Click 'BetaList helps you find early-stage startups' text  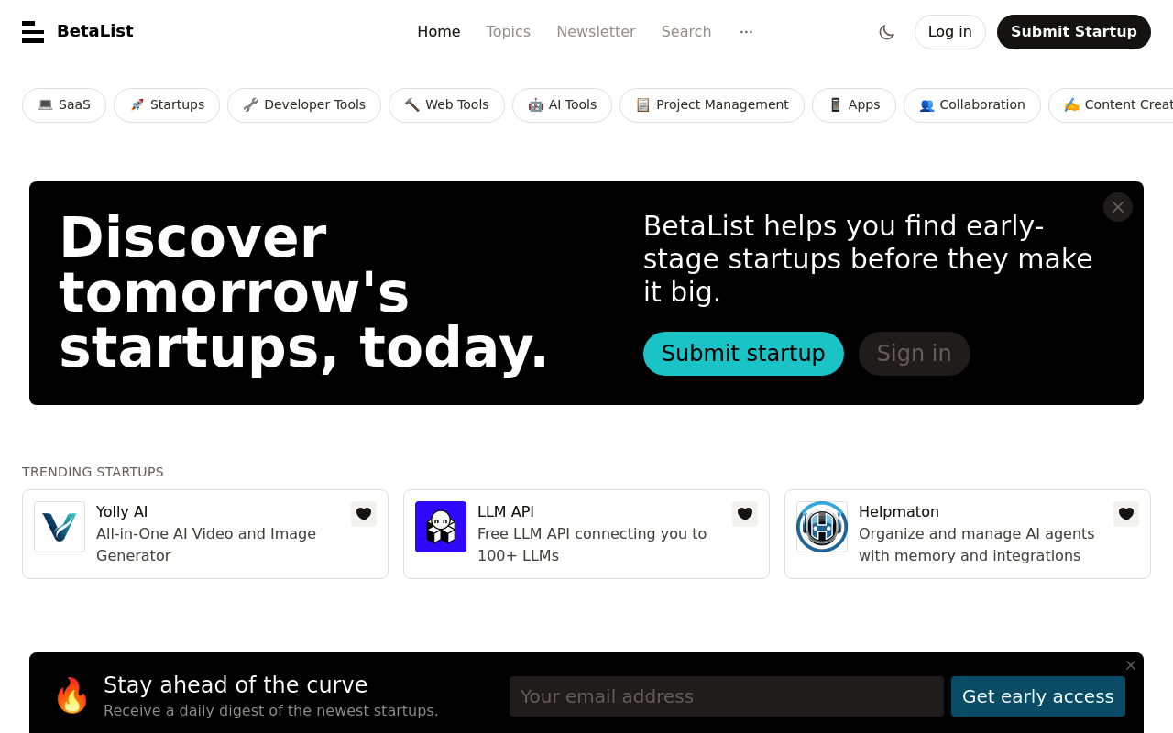(x=868, y=259)
